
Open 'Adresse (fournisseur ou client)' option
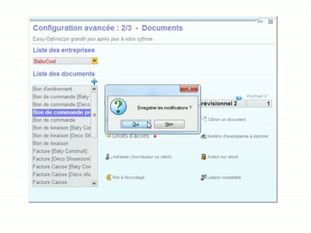142,157
